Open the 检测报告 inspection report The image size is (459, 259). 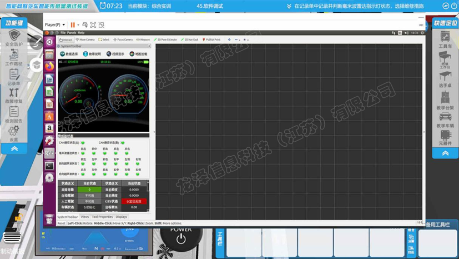click(14, 114)
